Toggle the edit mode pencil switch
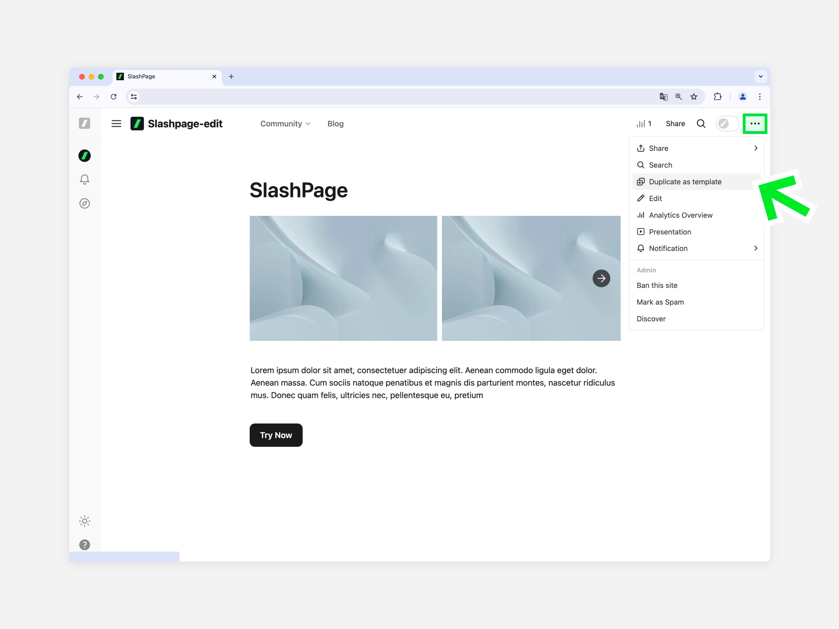The image size is (839, 629). pos(727,124)
